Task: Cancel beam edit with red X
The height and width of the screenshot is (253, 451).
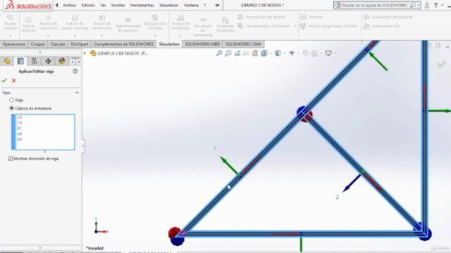Action: pos(13,81)
